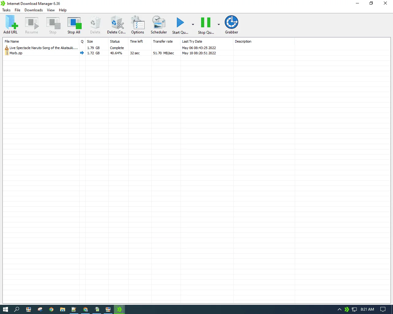
Task: Sort by the Transfer rate column header
Action: click(166, 41)
